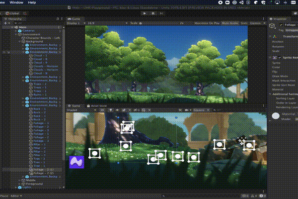
Task: Select Ruins - 1 in Hierarchy
Action: click(40, 95)
